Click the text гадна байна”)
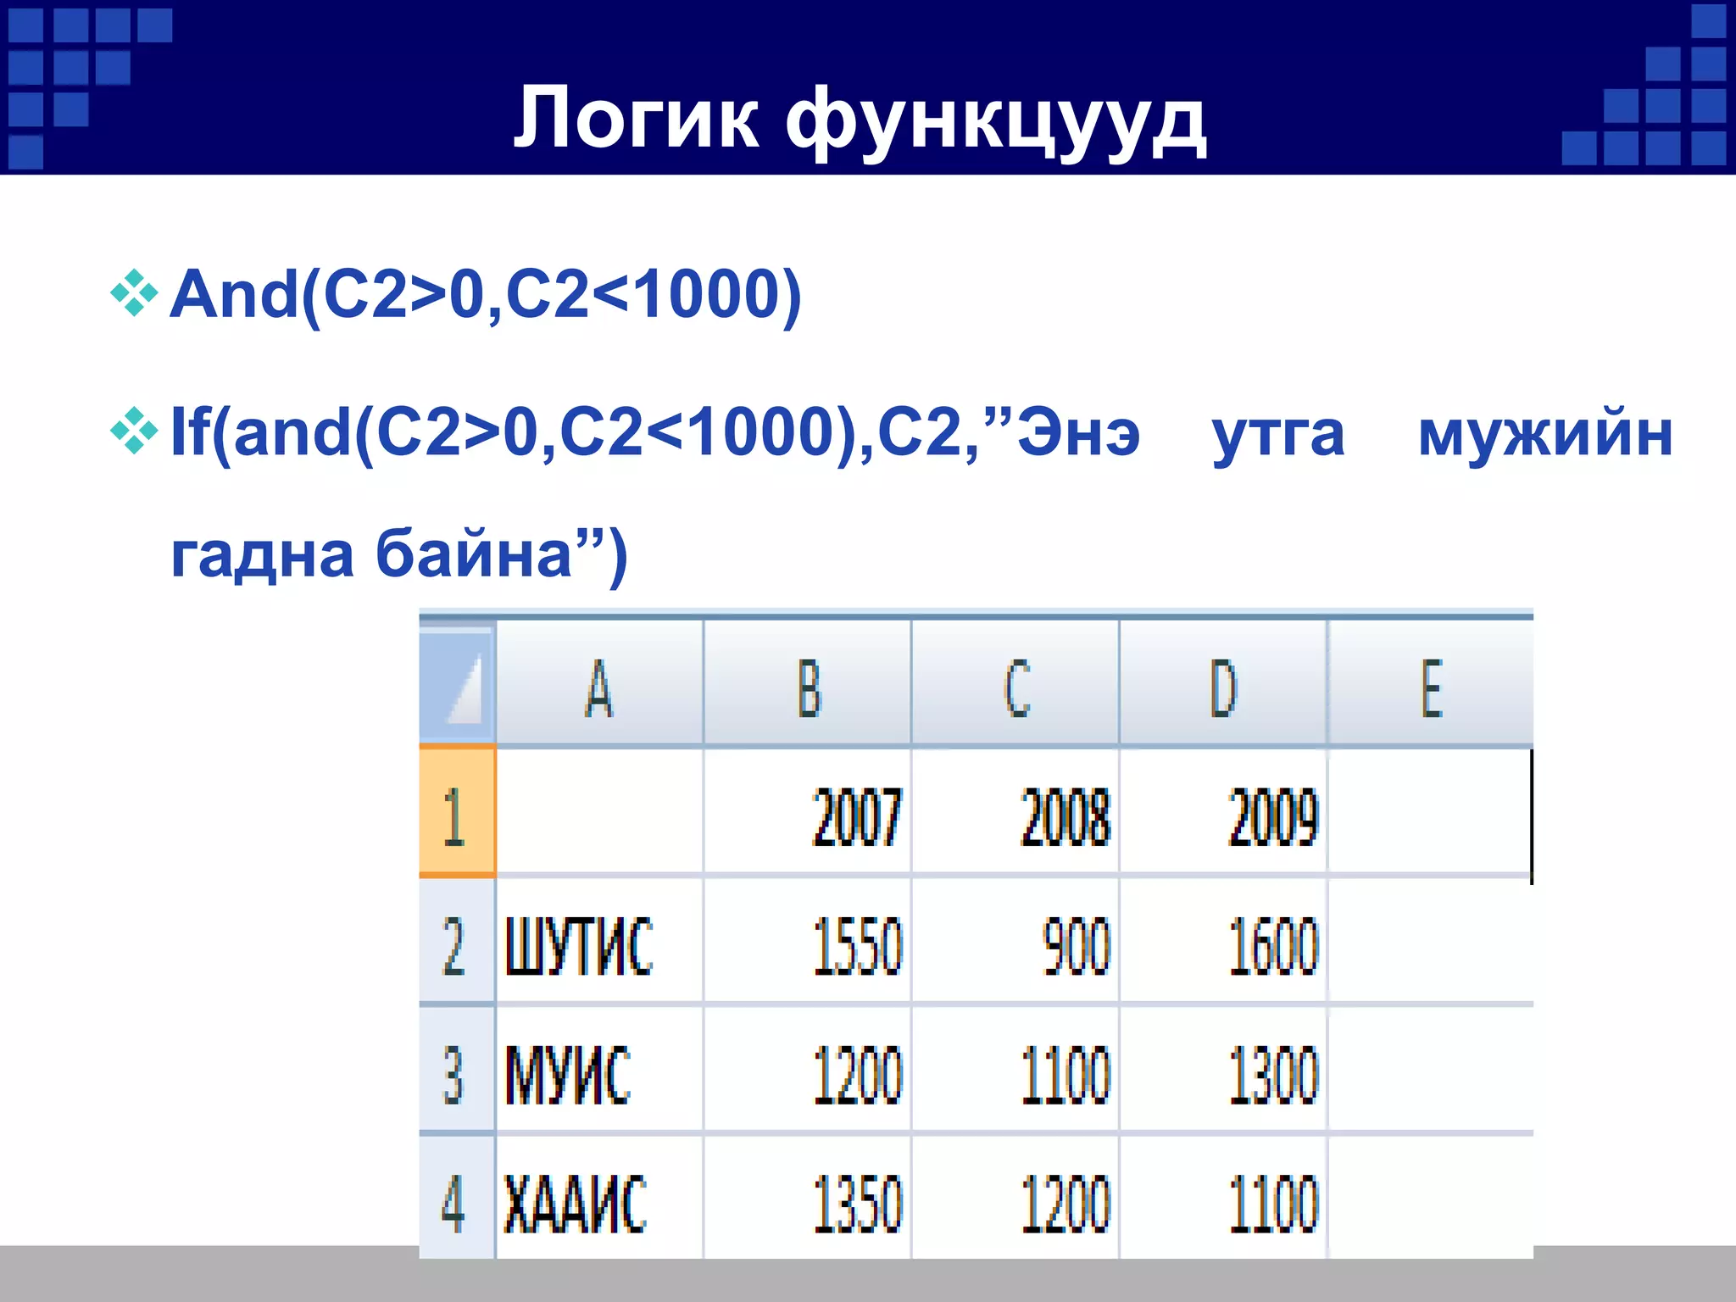 tap(399, 556)
